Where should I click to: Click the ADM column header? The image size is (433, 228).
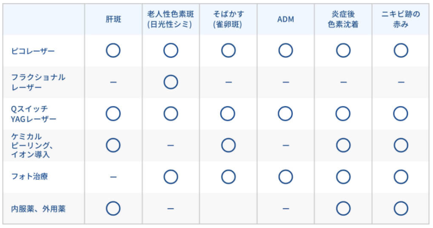point(285,19)
